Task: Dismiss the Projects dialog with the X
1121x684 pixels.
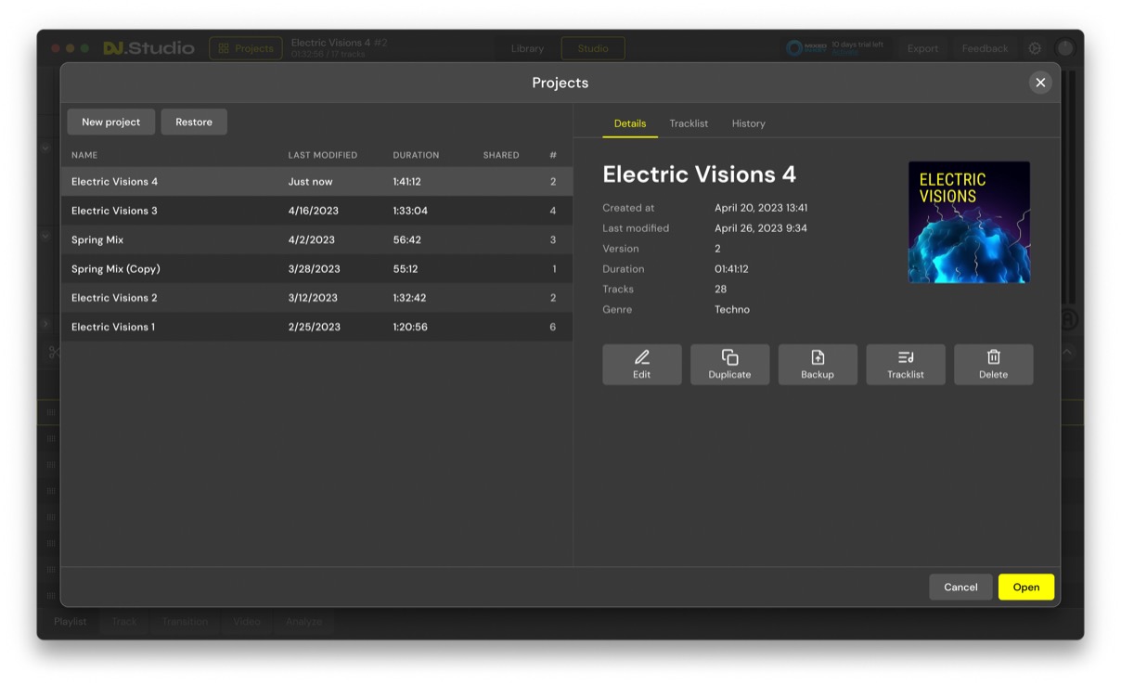Action: point(1040,83)
